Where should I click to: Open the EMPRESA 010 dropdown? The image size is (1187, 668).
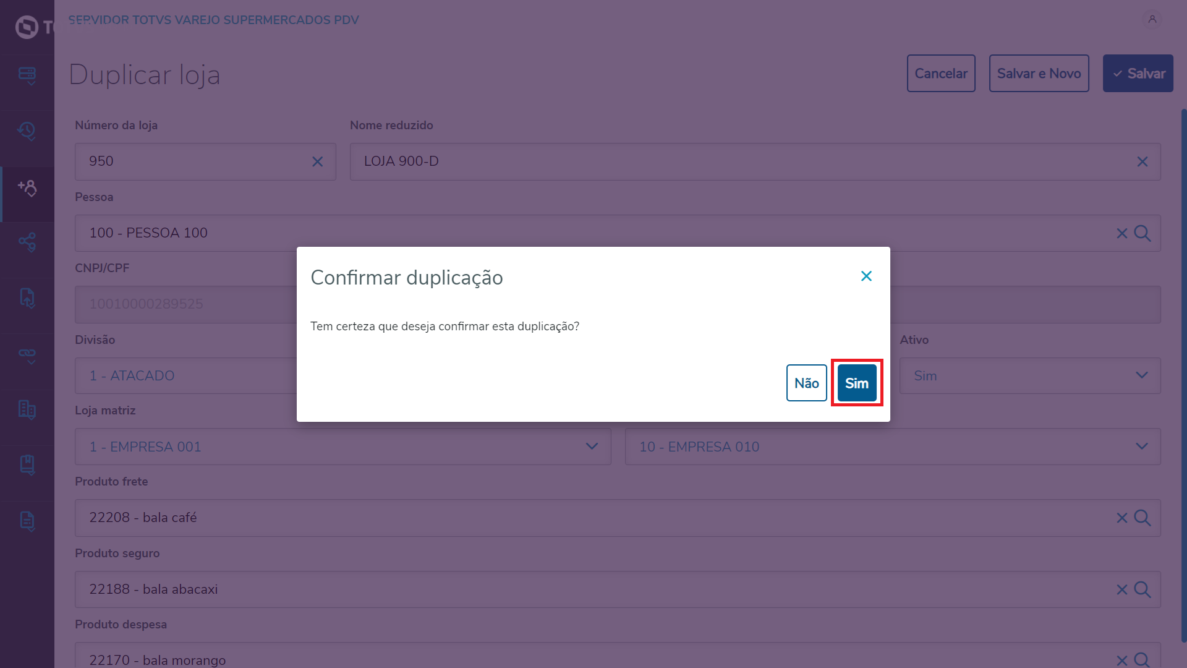(1141, 447)
